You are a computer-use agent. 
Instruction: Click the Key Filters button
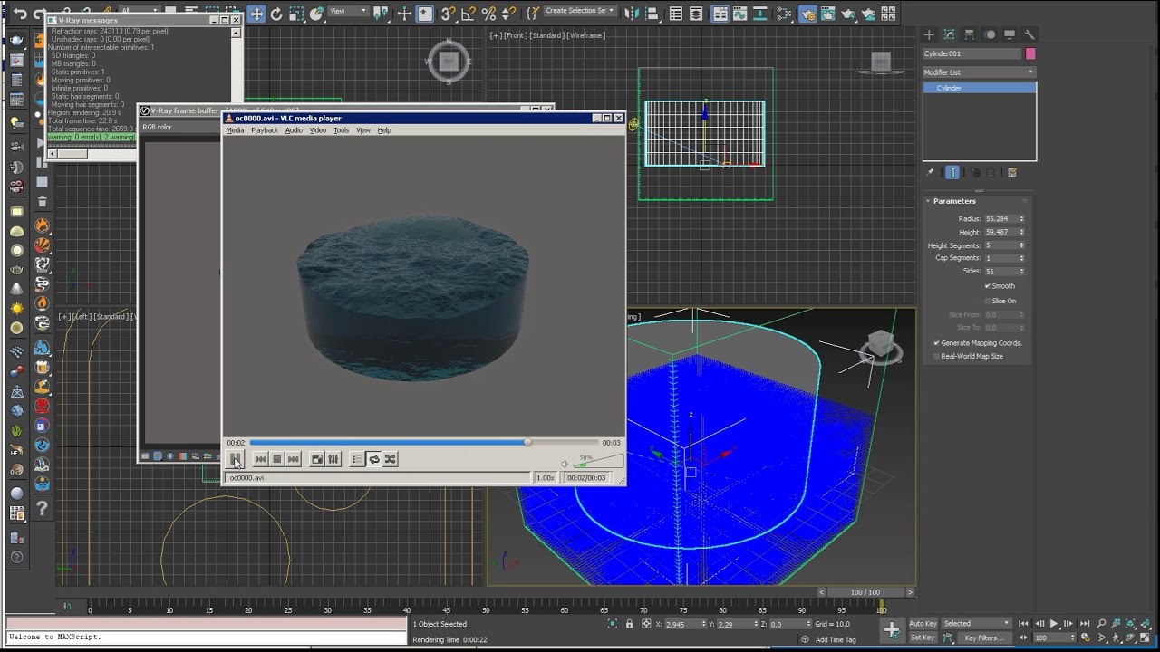tap(984, 638)
